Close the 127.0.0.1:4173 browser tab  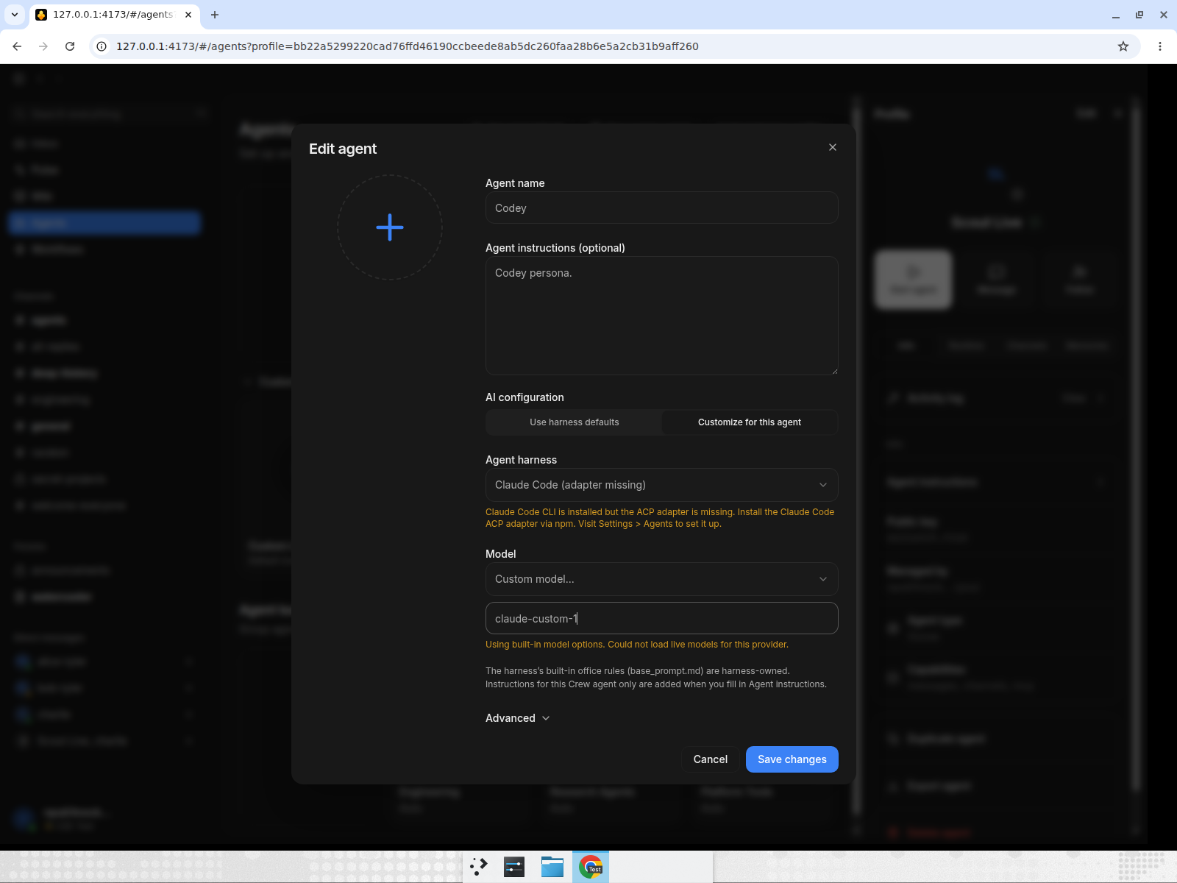(x=188, y=15)
